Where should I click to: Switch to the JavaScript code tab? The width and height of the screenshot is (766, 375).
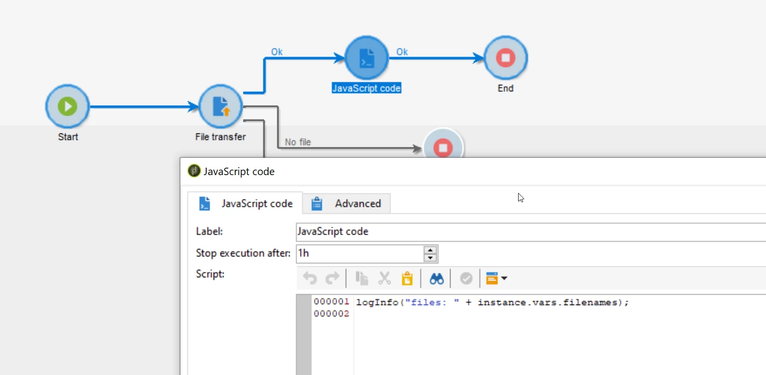pyautogui.click(x=245, y=203)
